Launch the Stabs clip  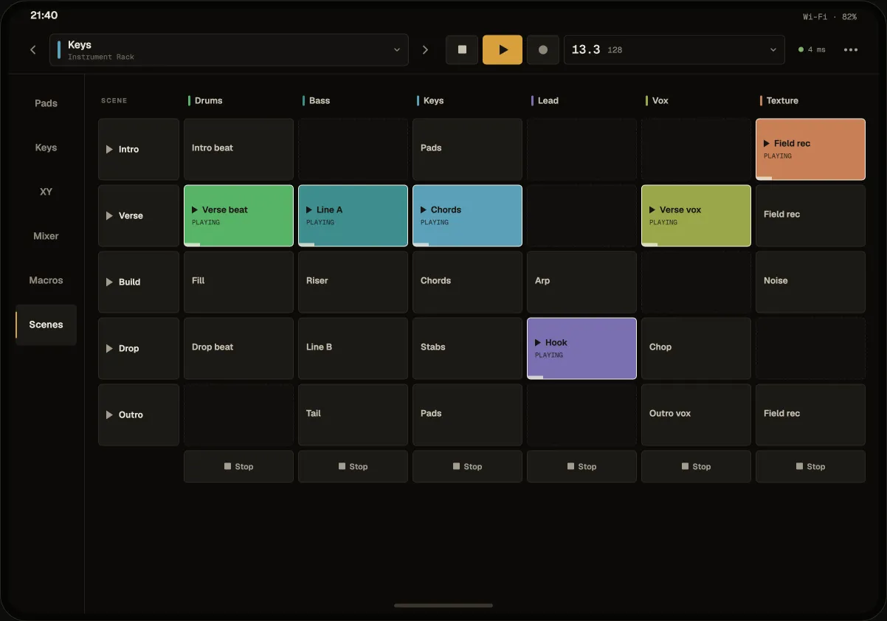point(467,348)
